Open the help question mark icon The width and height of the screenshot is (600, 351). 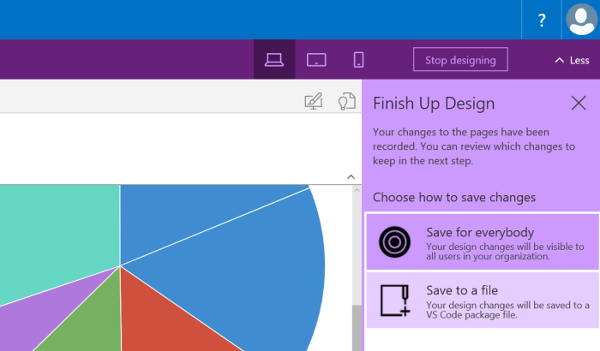[542, 20]
